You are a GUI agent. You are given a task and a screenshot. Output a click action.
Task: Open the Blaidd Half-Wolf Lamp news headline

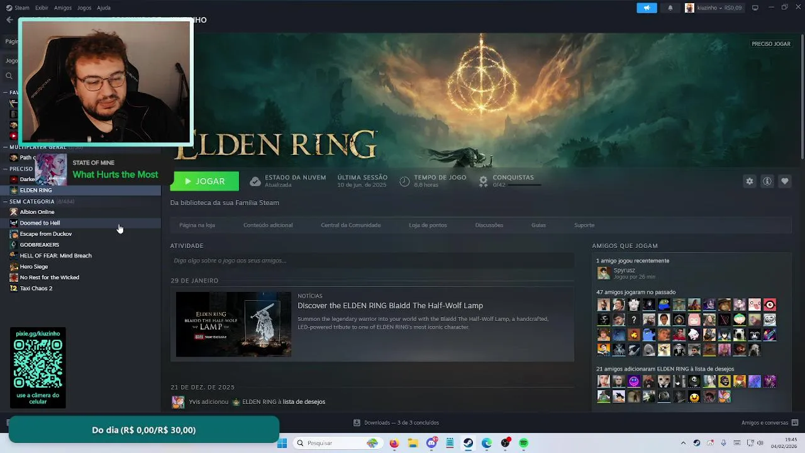pyautogui.click(x=390, y=306)
